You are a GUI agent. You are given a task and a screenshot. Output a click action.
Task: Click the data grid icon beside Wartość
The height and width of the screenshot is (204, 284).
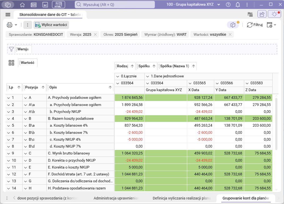point(11,63)
